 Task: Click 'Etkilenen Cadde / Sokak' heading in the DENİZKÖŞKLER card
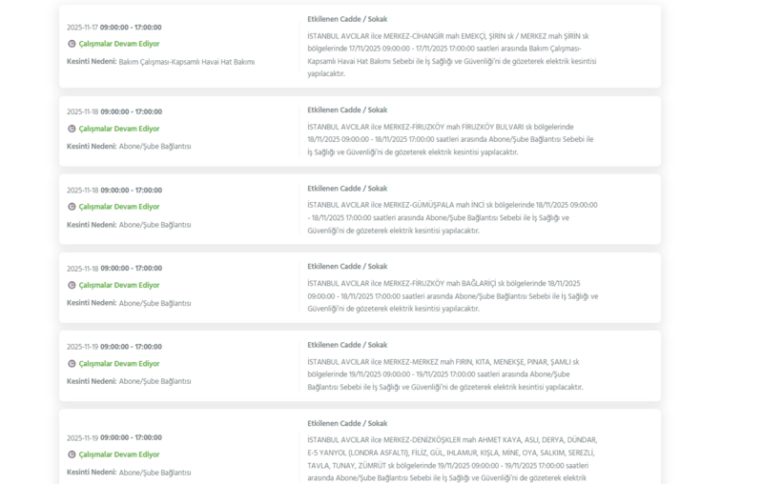pos(347,423)
